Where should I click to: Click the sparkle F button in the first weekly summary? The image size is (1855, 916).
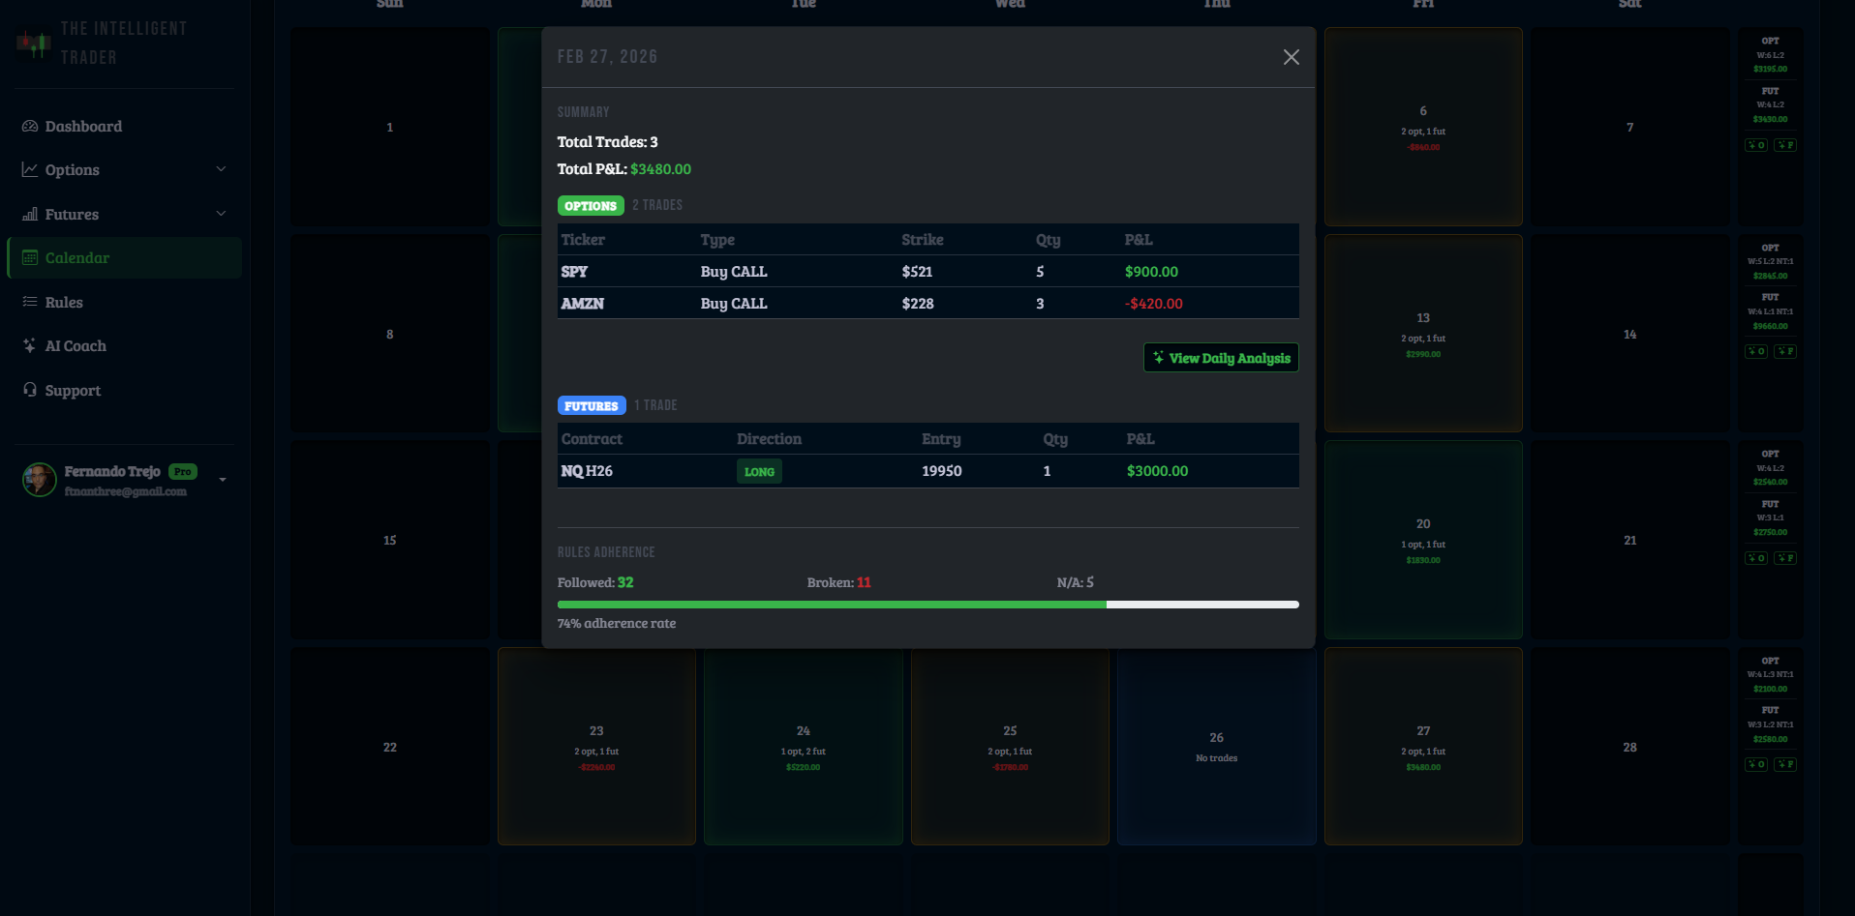tap(1786, 145)
